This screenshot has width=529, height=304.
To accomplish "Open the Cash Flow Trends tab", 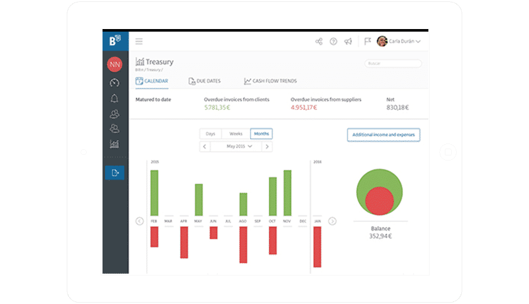I will [x=271, y=81].
